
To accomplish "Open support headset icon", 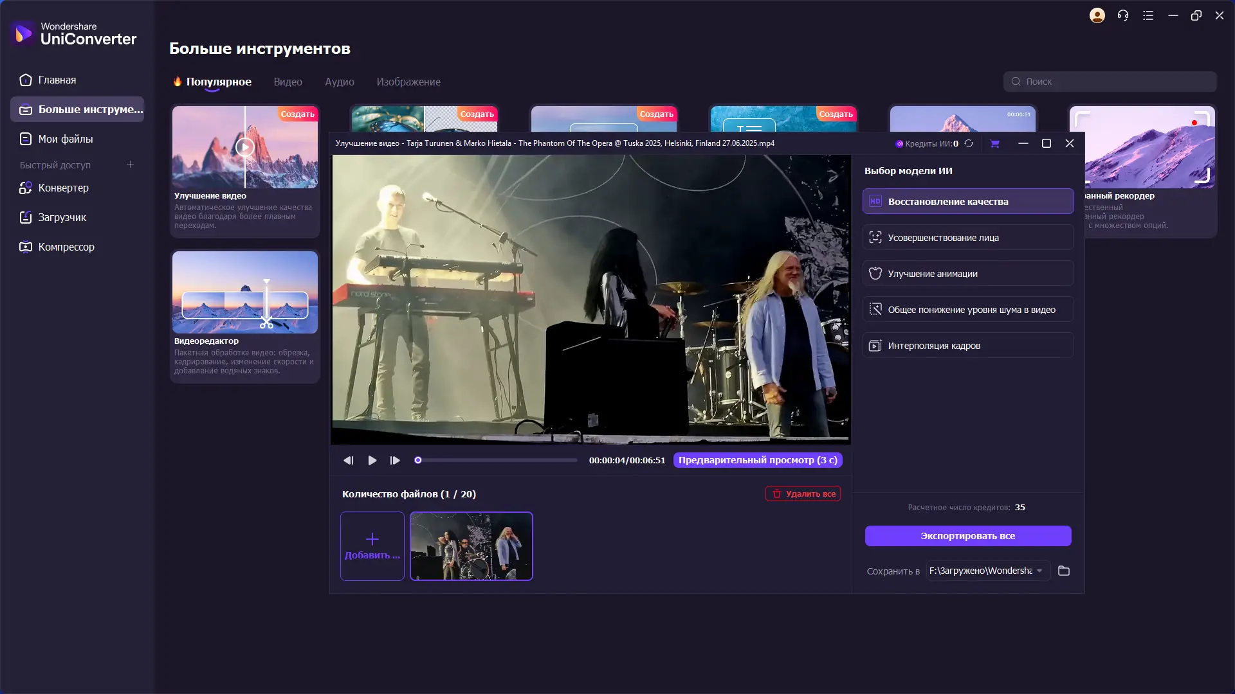I will tap(1123, 15).
